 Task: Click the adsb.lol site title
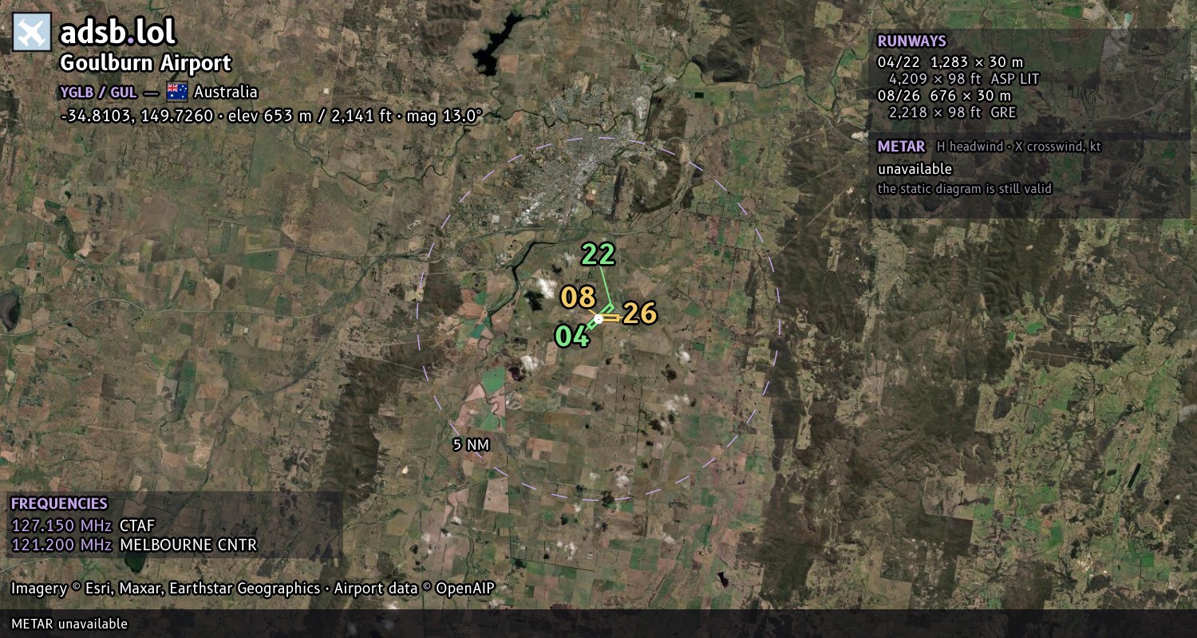click(117, 32)
